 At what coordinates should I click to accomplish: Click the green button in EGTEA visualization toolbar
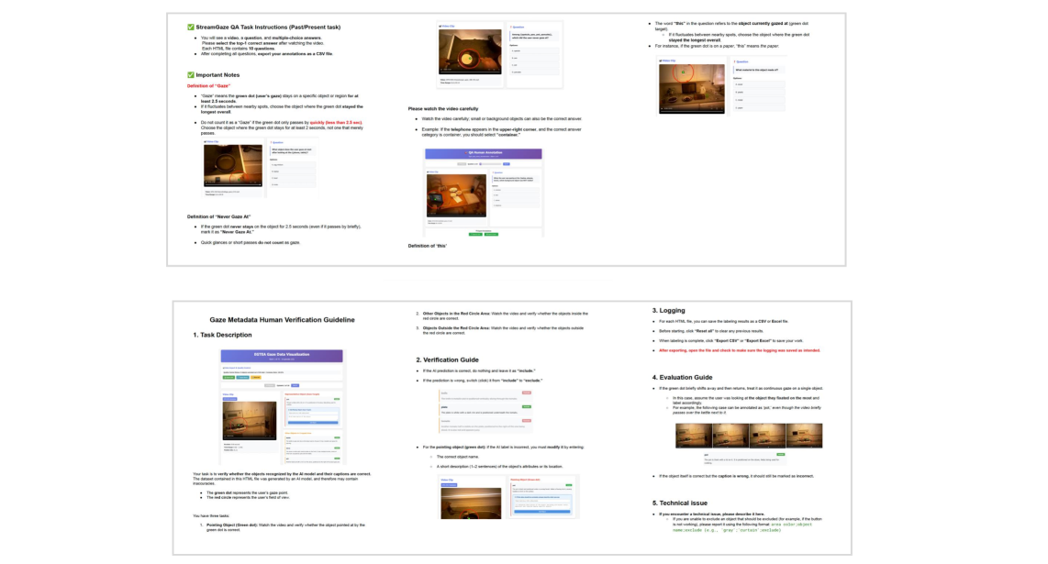point(228,377)
